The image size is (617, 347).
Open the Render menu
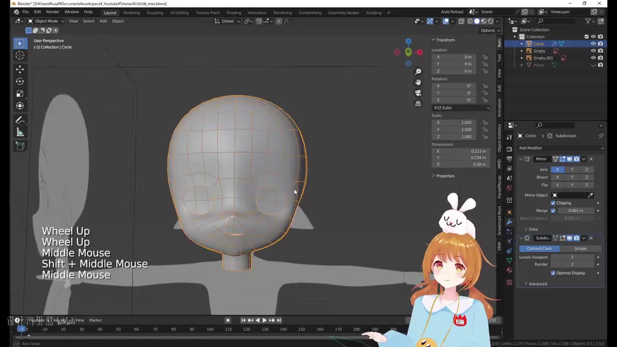click(53, 12)
